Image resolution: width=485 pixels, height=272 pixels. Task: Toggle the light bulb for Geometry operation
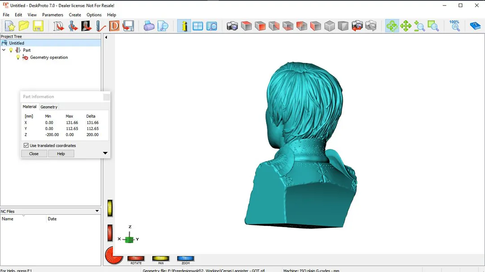(x=18, y=57)
